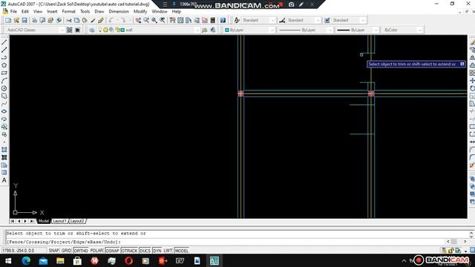
Task: Select the Revision Cloud tool
Action: [4, 96]
